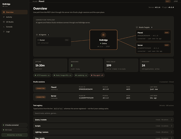Focus the Search tools, actions, genres field
The width and height of the screenshot is (181, 139).
click(x=104, y=113)
